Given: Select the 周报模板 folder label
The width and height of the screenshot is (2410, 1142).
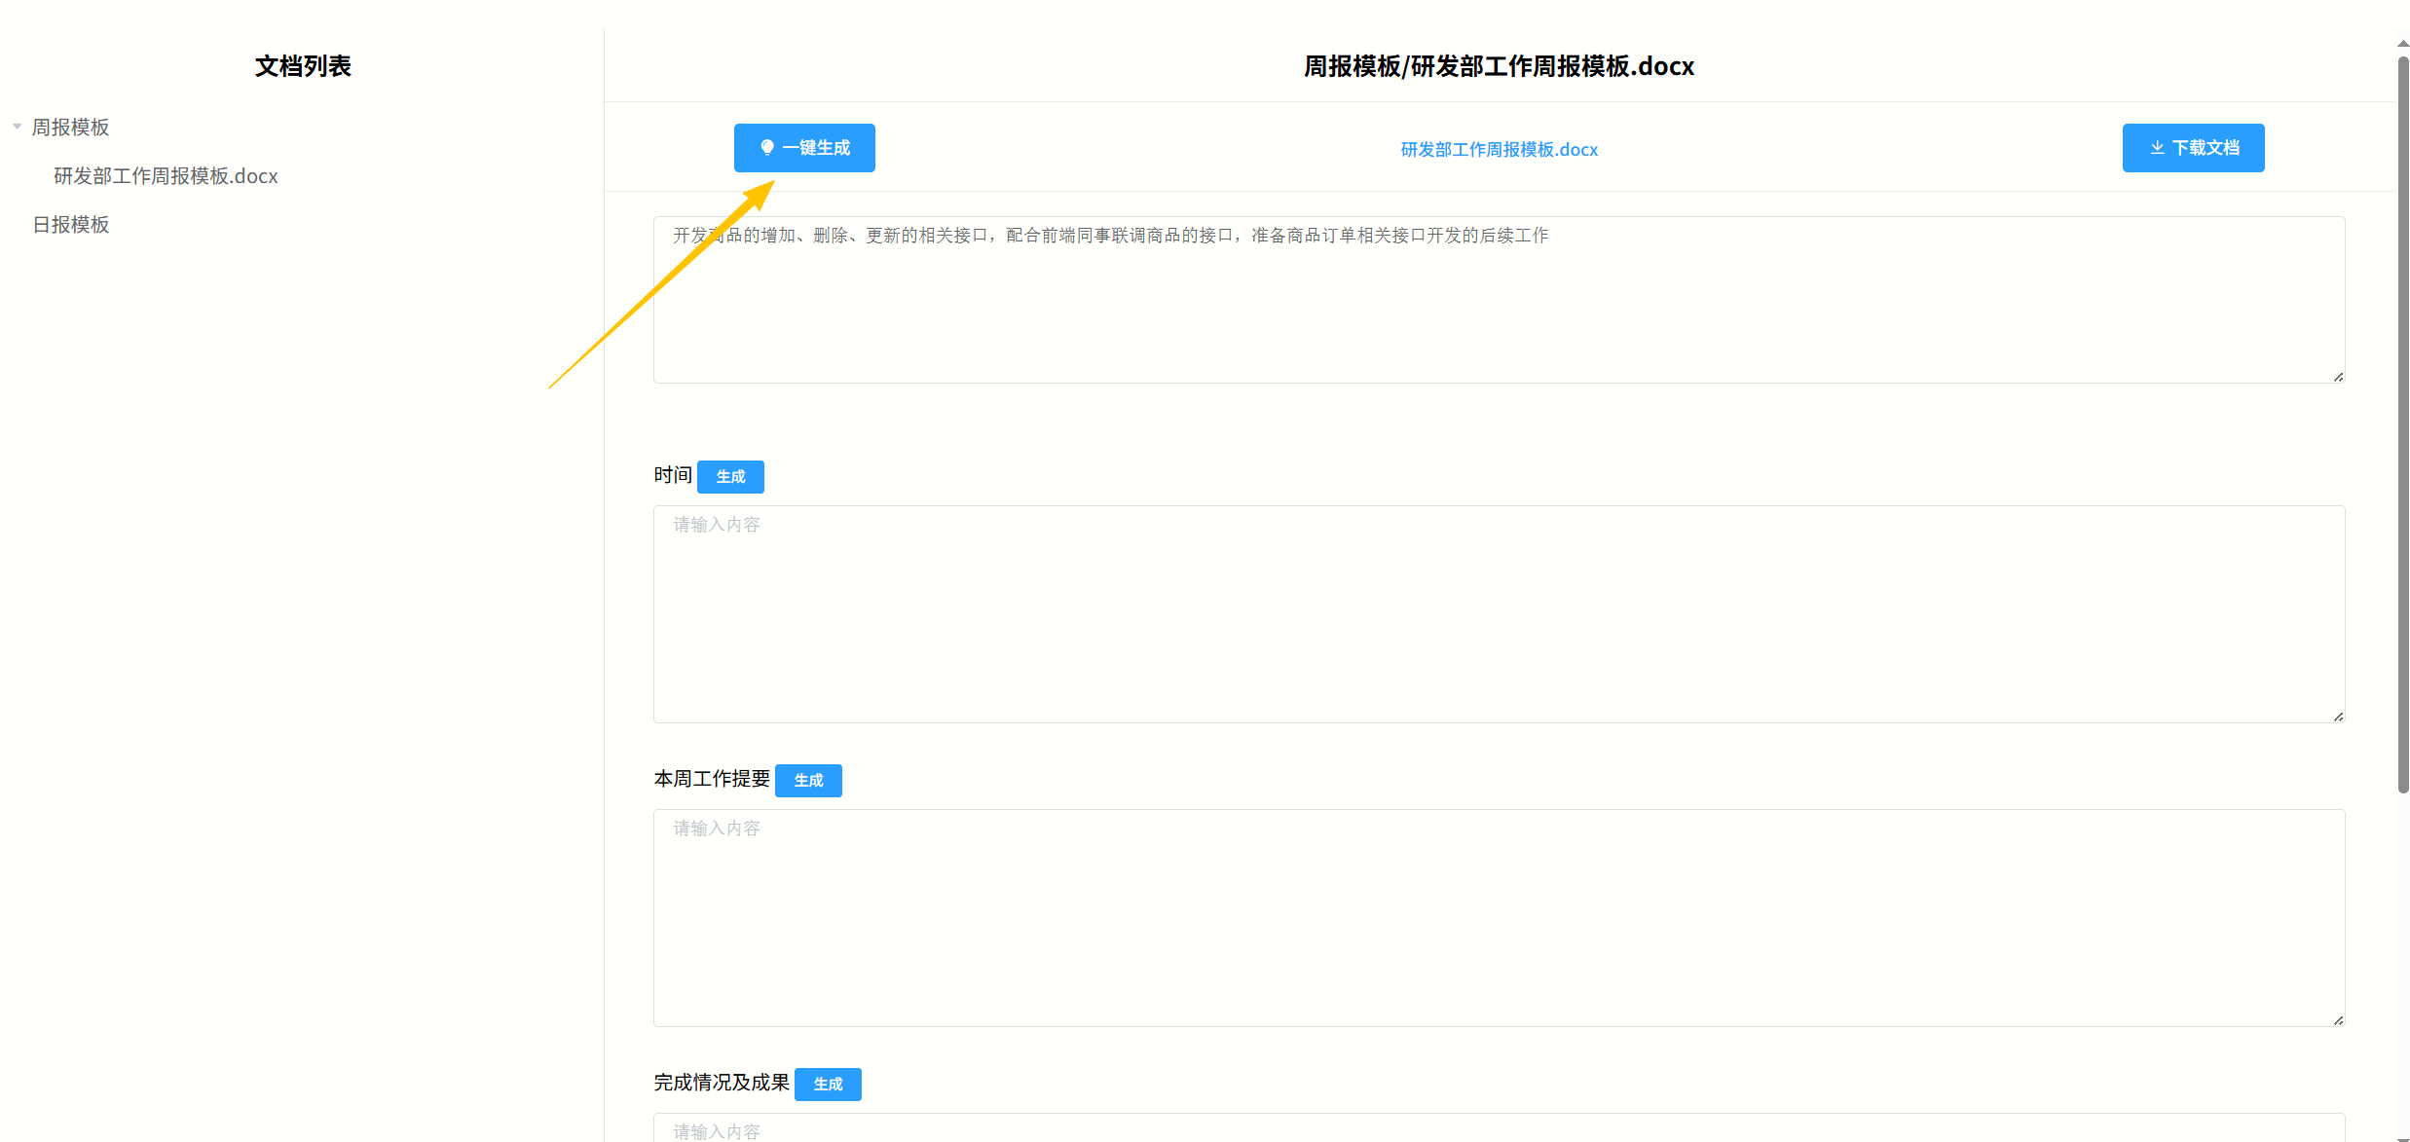Looking at the screenshot, I should pyautogui.click(x=70, y=128).
